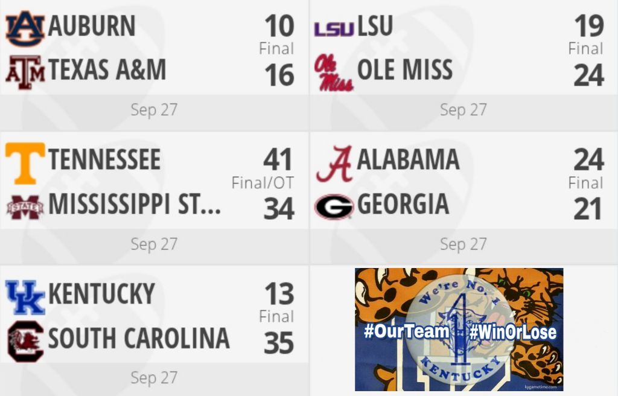Click the Alabama A logo
Screen dimensions: 618x396
tap(334, 163)
